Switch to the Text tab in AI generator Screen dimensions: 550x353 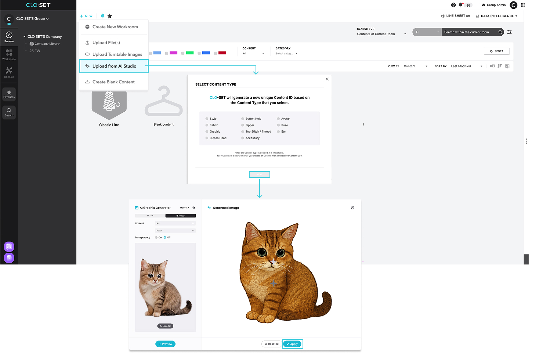point(150,216)
